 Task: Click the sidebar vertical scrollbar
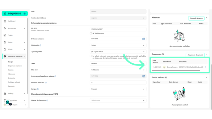coord(27,56)
